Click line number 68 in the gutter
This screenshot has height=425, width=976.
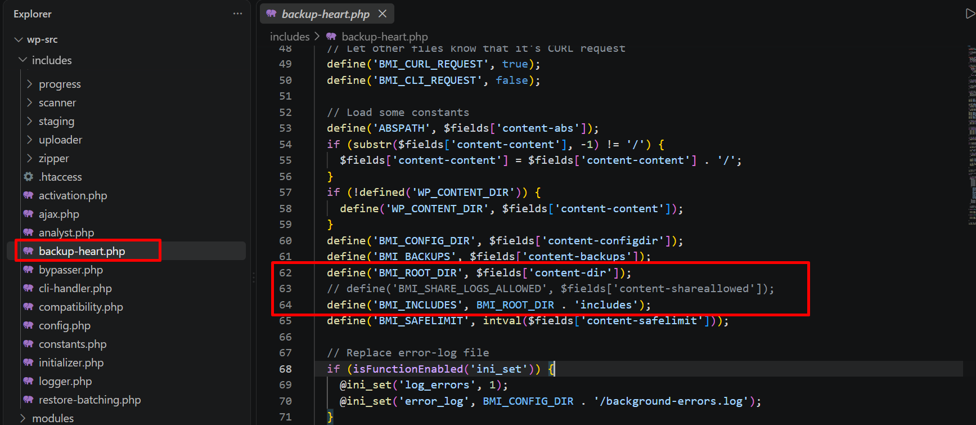(286, 369)
